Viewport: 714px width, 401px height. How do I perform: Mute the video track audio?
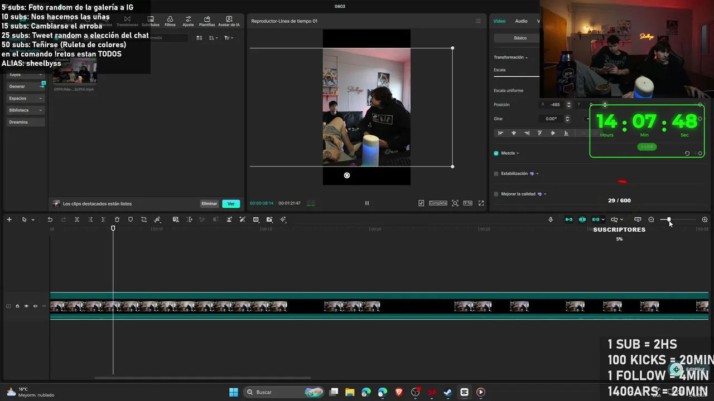click(x=35, y=306)
